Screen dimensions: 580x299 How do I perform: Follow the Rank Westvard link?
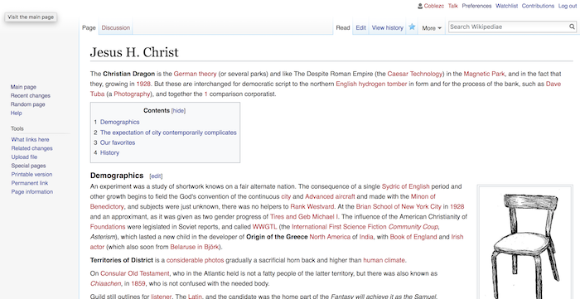(x=312, y=206)
